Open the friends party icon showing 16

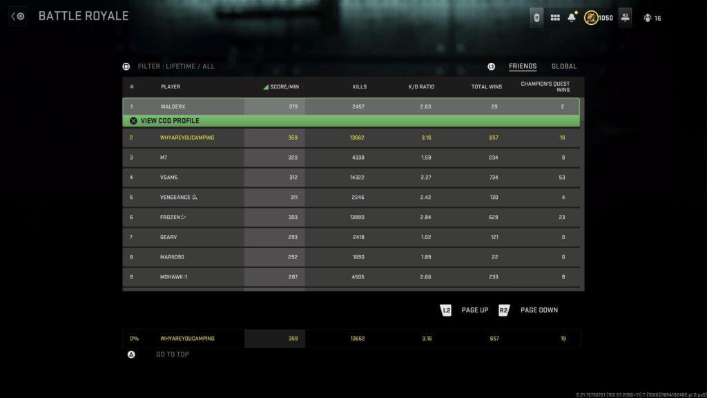652,18
